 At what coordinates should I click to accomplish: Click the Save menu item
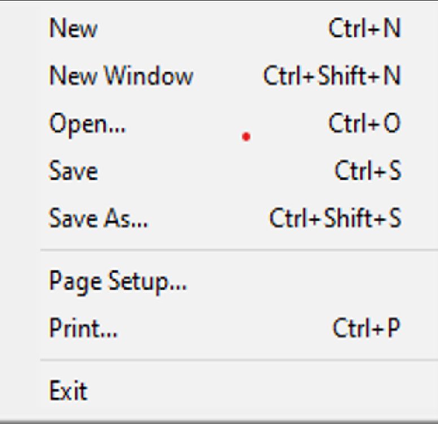(x=73, y=171)
